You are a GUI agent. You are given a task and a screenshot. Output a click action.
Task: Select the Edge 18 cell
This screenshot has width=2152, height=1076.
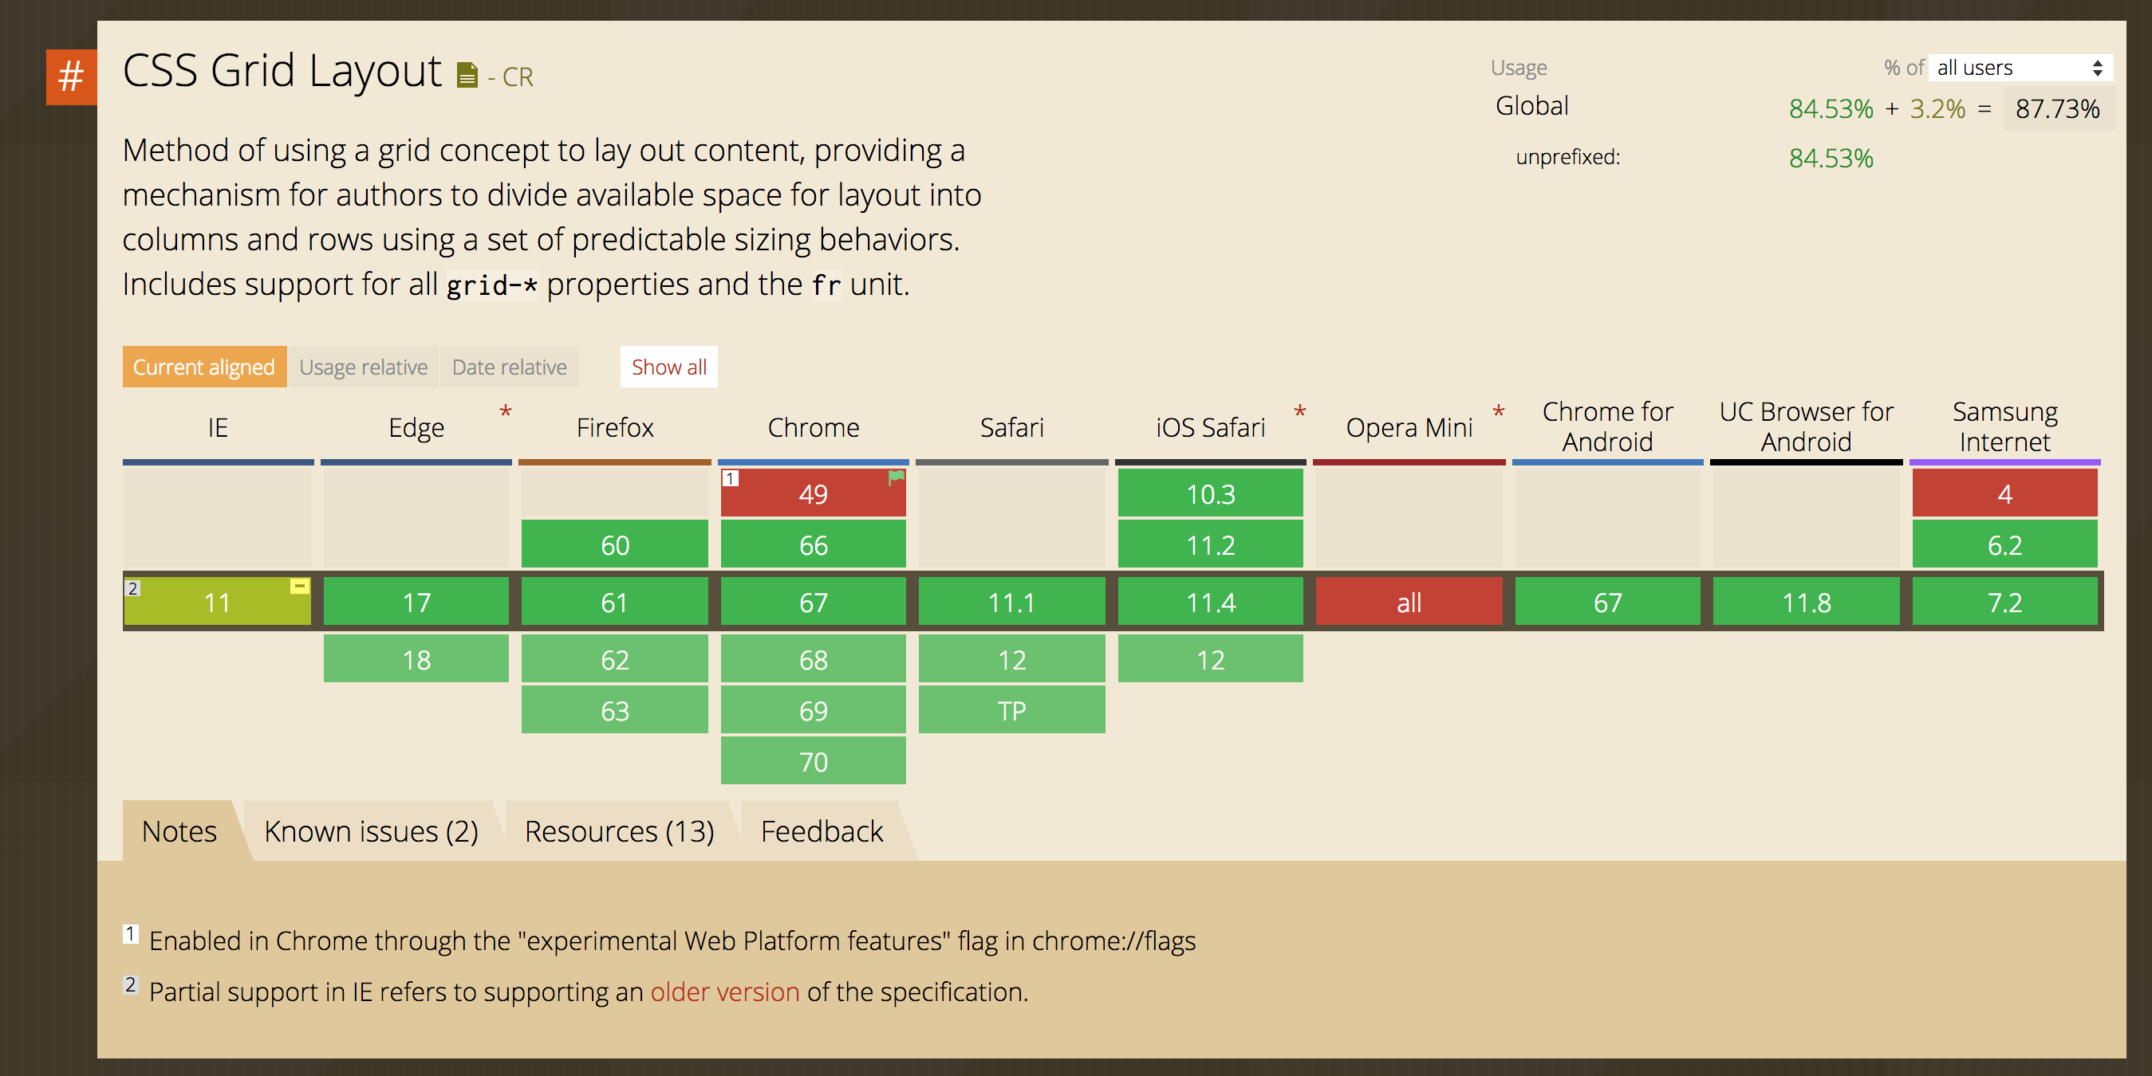click(x=416, y=659)
